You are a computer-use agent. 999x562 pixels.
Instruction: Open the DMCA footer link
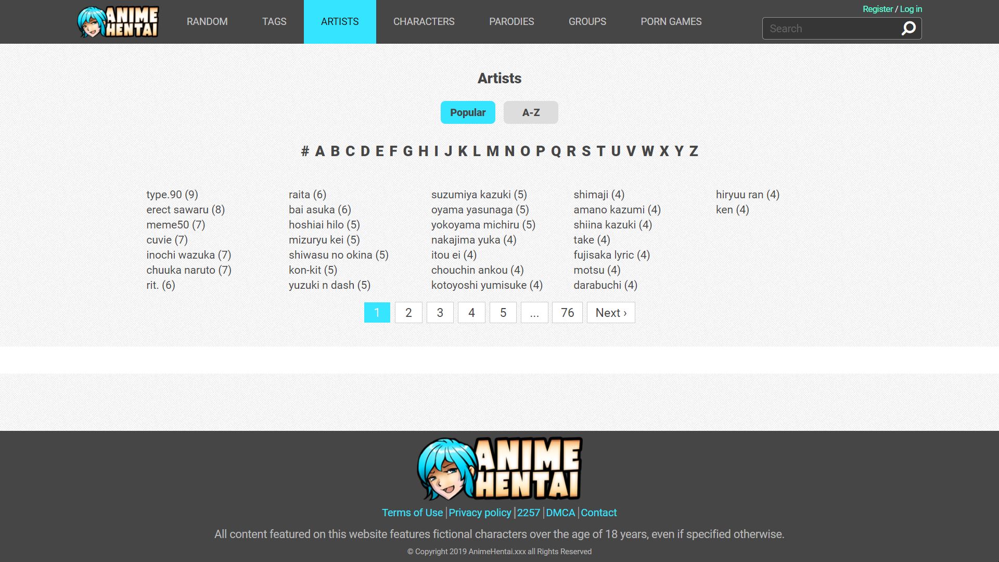point(560,513)
